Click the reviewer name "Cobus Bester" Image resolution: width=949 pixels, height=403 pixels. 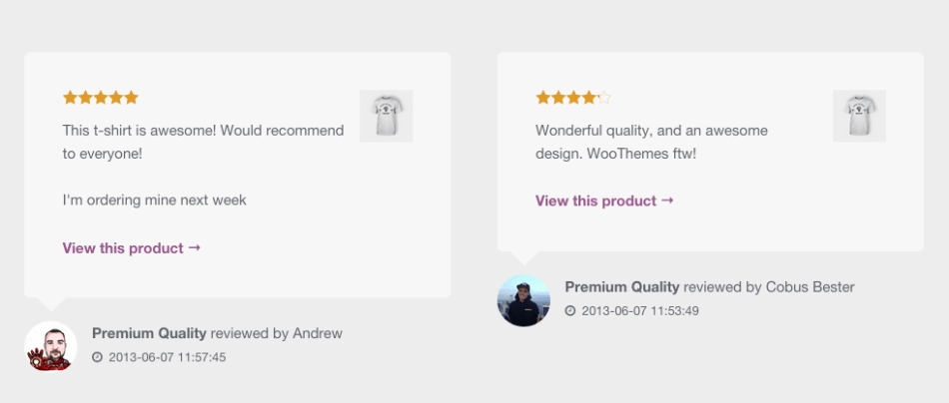[x=810, y=287]
